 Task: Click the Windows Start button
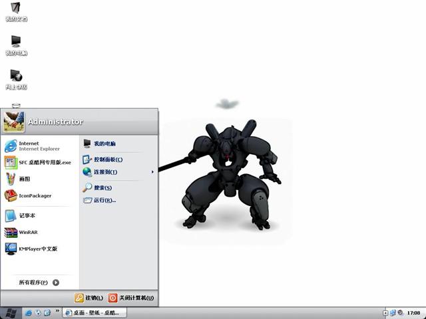[x=11, y=313]
